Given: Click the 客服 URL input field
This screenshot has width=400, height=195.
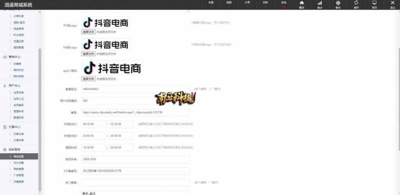Looking at the screenshot, I should 135,112.
